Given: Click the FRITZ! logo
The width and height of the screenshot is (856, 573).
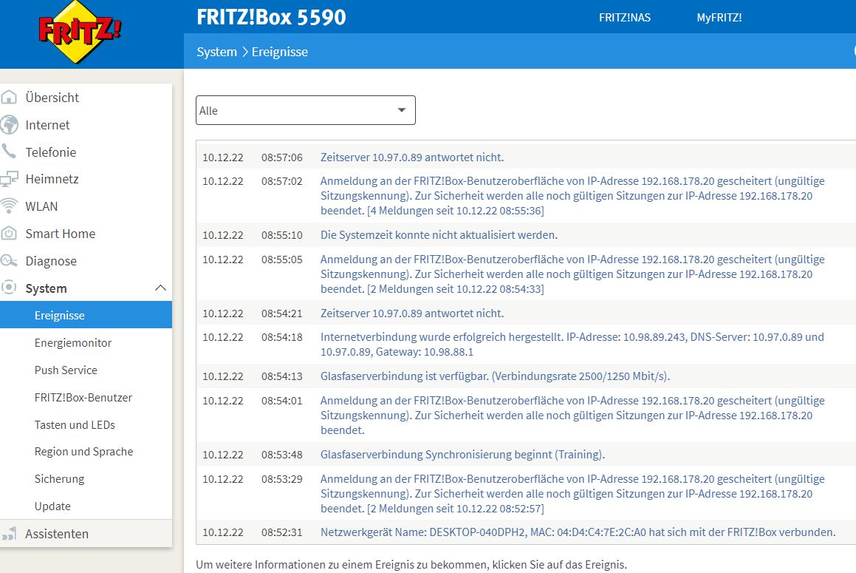Looking at the screenshot, I should point(80,32).
